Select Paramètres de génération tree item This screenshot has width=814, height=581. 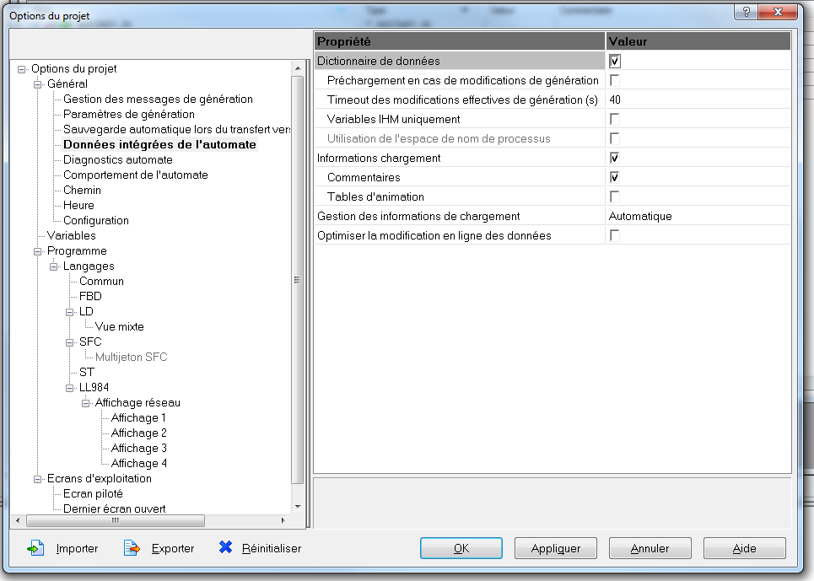[x=128, y=114]
